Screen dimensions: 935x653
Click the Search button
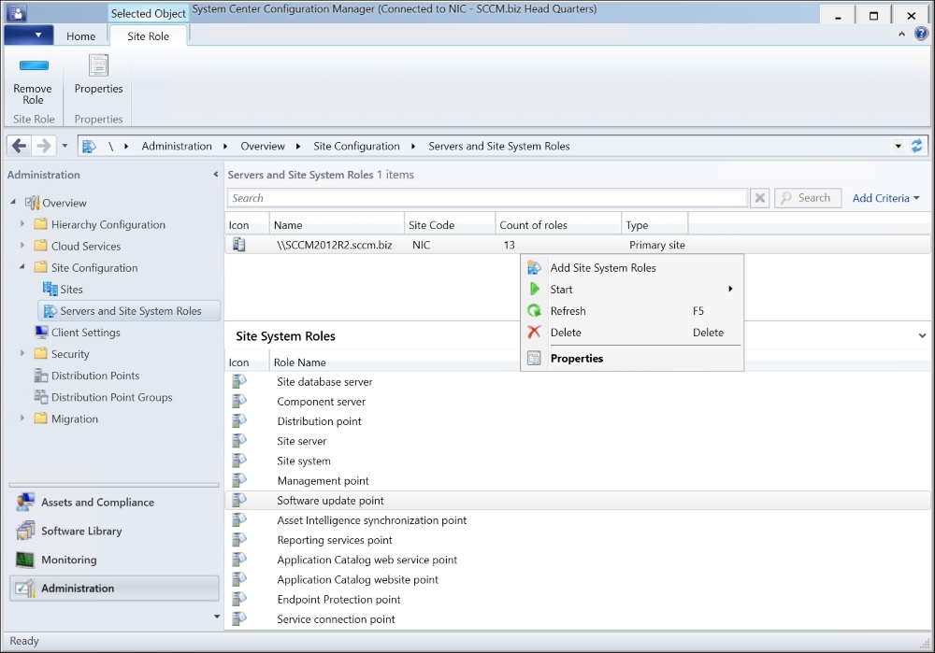point(807,198)
